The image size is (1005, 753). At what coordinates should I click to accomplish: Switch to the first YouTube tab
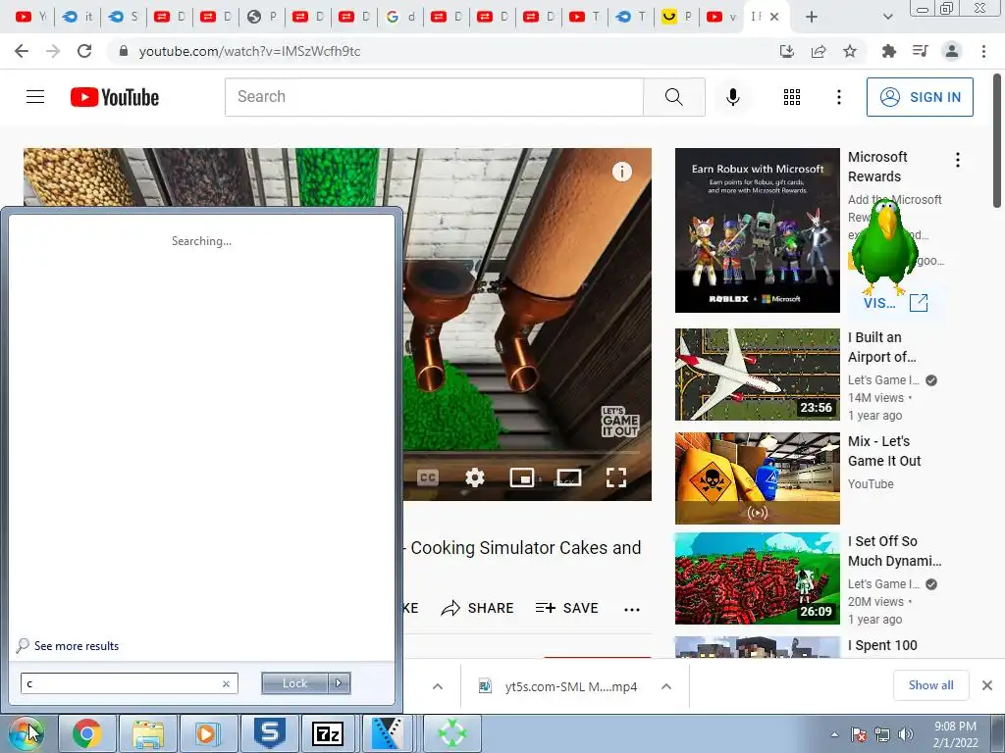click(30, 17)
